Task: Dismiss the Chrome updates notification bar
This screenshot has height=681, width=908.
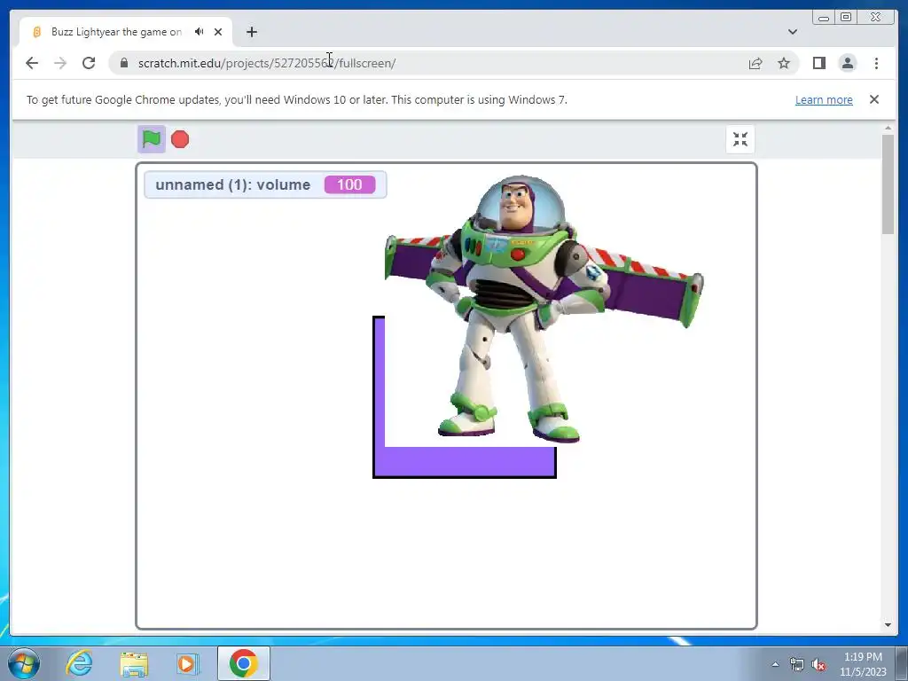Action: click(x=874, y=99)
